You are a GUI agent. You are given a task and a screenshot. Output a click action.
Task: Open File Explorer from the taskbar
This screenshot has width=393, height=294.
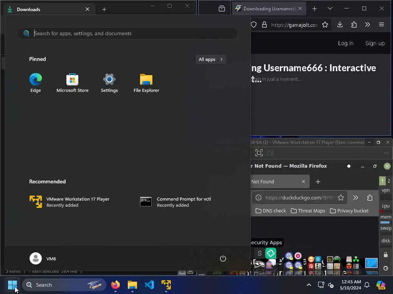point(132,285)
